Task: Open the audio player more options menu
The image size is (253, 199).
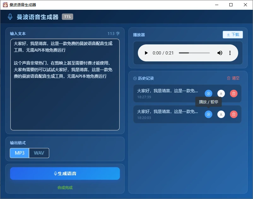Action: pyautogui.click(x=230, y=53)
